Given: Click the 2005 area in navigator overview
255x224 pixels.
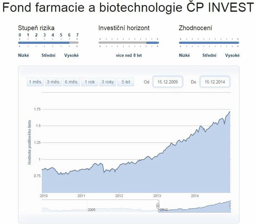Looking at the screenshot, I should click(91, 210).
